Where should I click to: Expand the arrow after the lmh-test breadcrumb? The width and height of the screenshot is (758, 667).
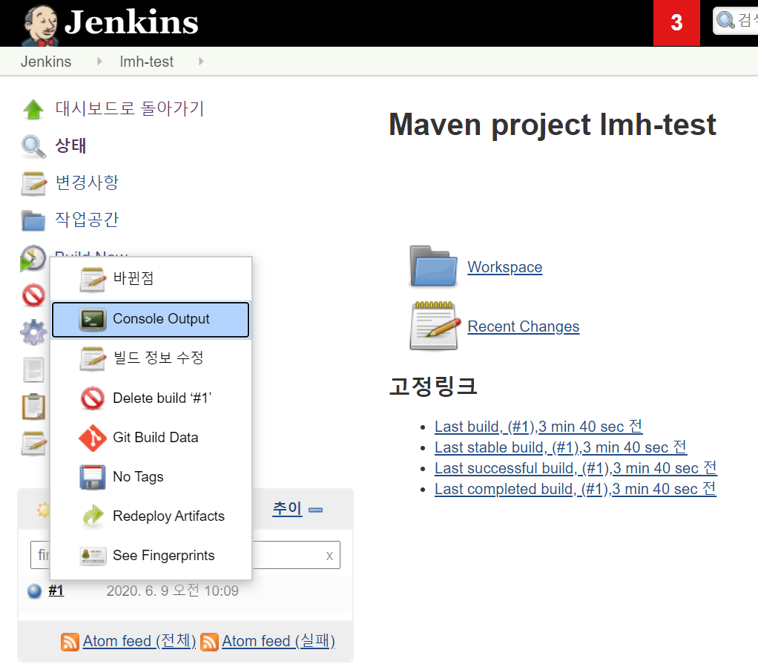click(201, 62)
